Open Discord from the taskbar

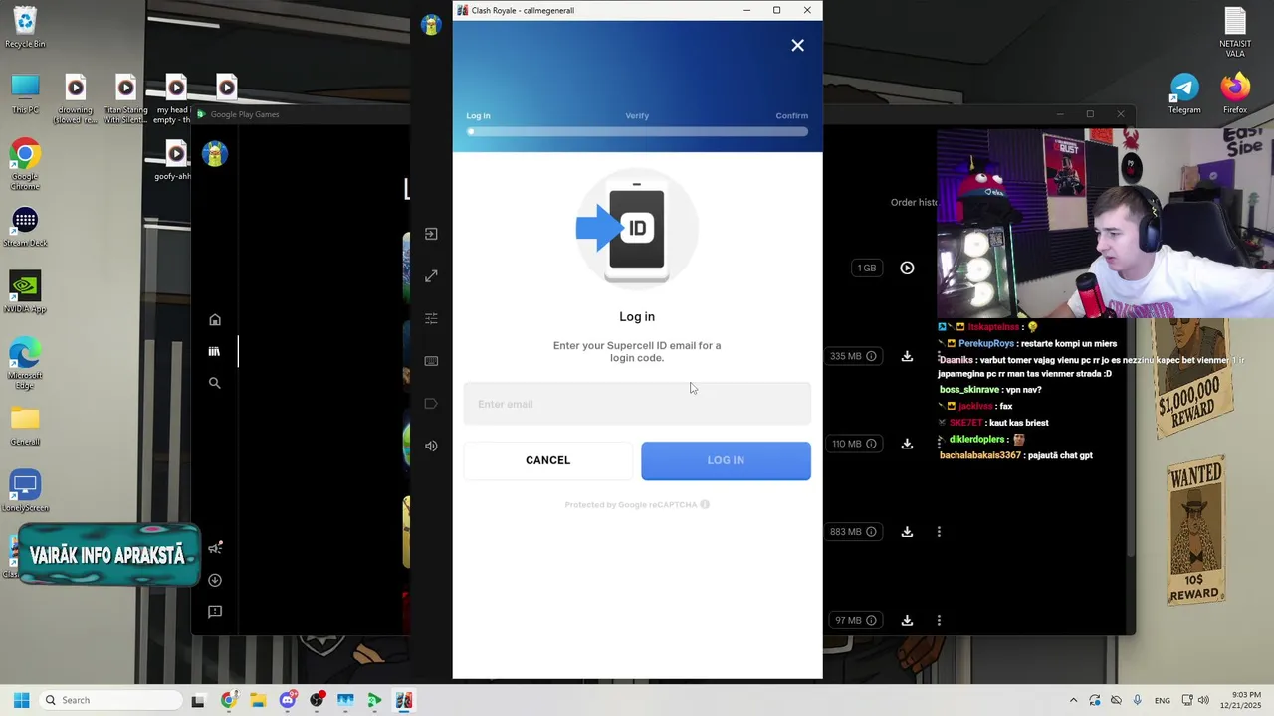(x=288, y=700)
